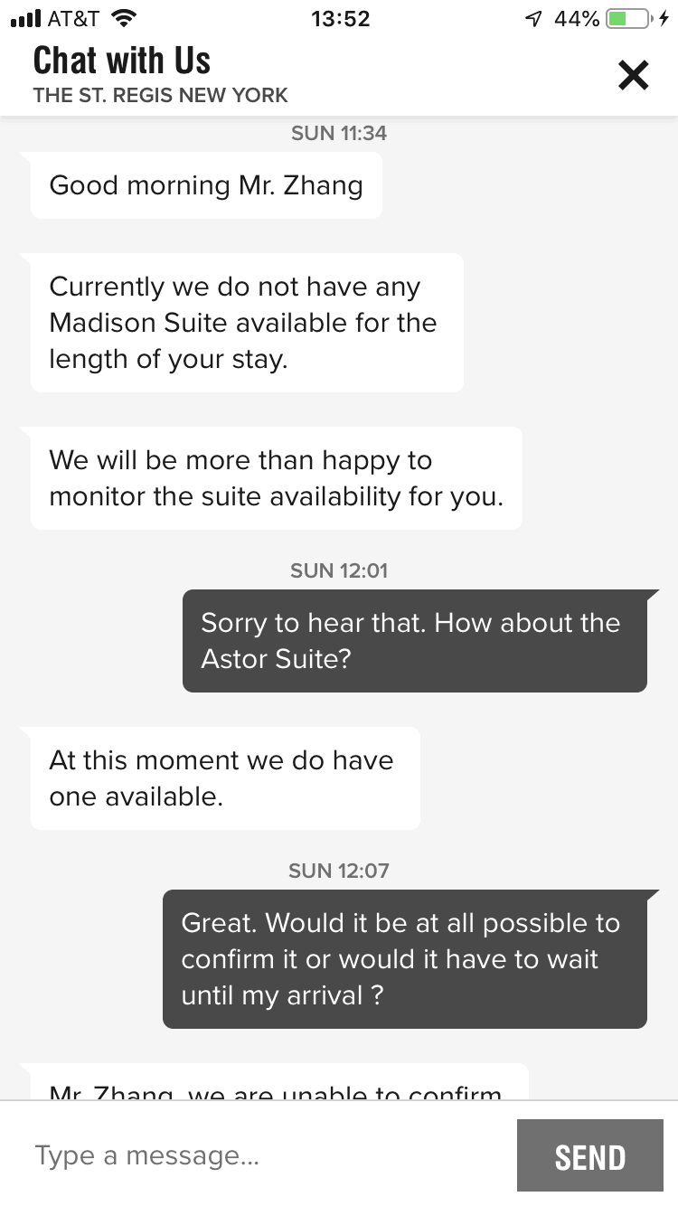This screenshot has width=678, height=1206.
Task: Tap the 'How about the Astor Suite?' message
Action: [x=414, y=641]
